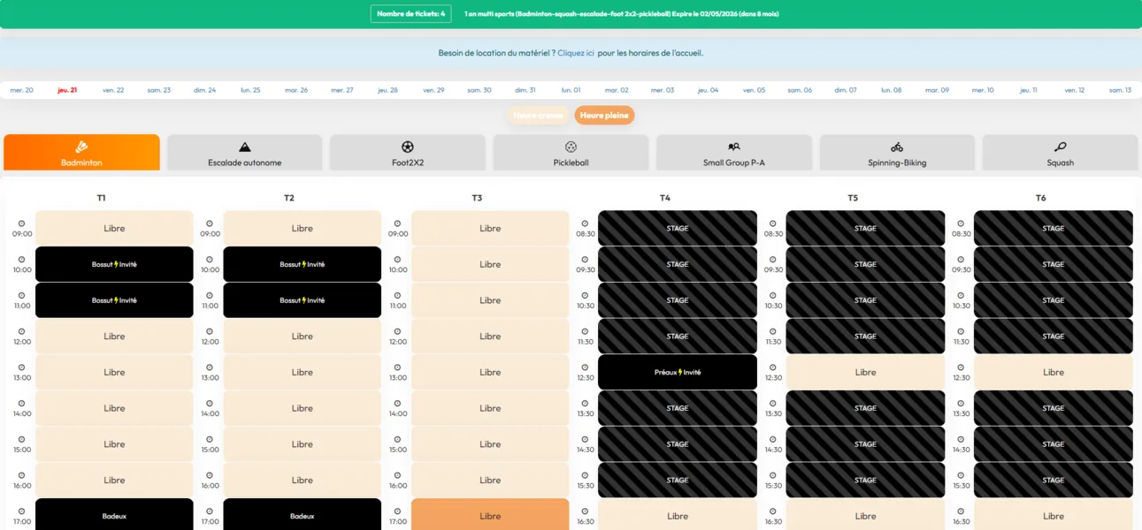Pick the highlighted 17:00 Libre slot on T3

click(x=490, y=516)
